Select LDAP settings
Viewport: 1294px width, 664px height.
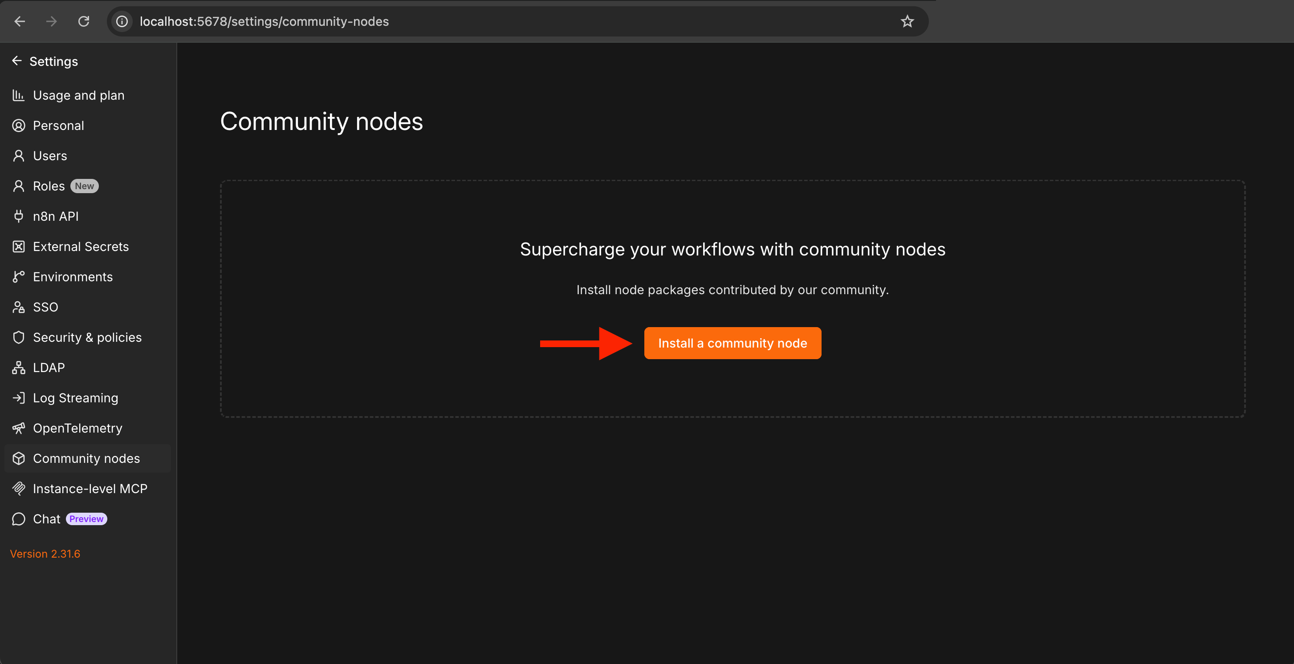point(88,368)
